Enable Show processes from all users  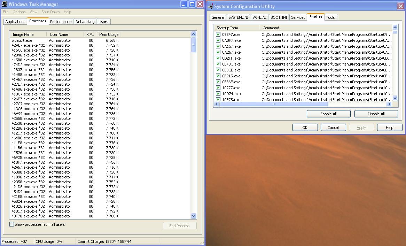11,224
